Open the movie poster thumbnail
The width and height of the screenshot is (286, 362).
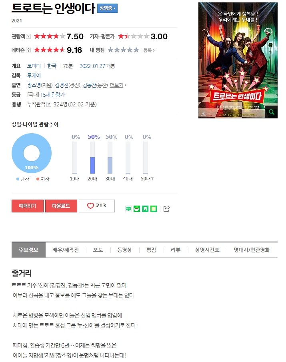[238, 60]
